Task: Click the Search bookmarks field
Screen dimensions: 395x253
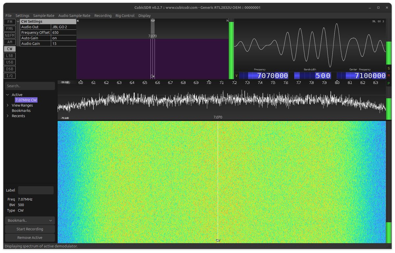Action: tap(30, 86)
